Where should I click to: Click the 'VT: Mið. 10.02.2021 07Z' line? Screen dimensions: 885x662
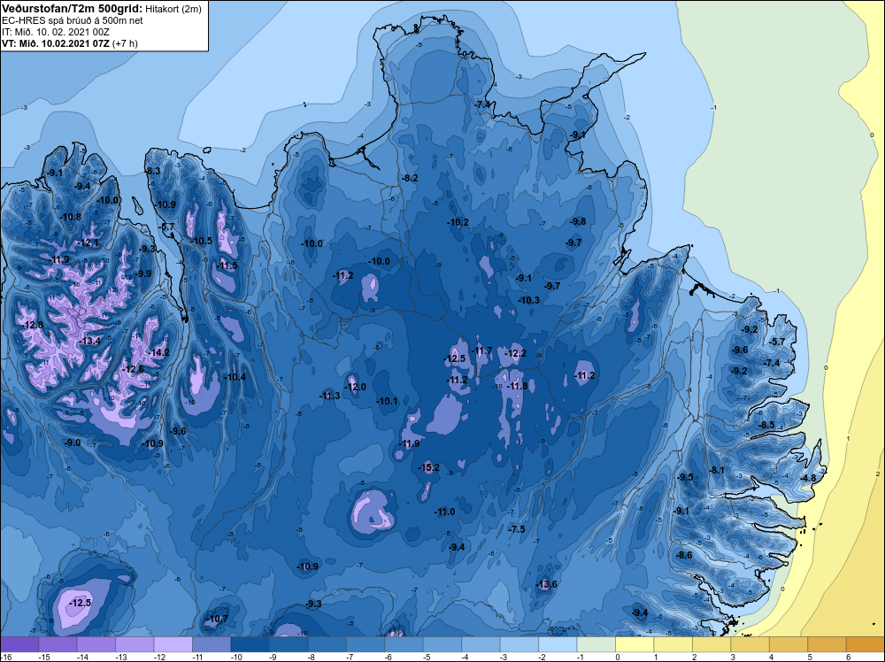pyautogui.click(x=57, y=43)
